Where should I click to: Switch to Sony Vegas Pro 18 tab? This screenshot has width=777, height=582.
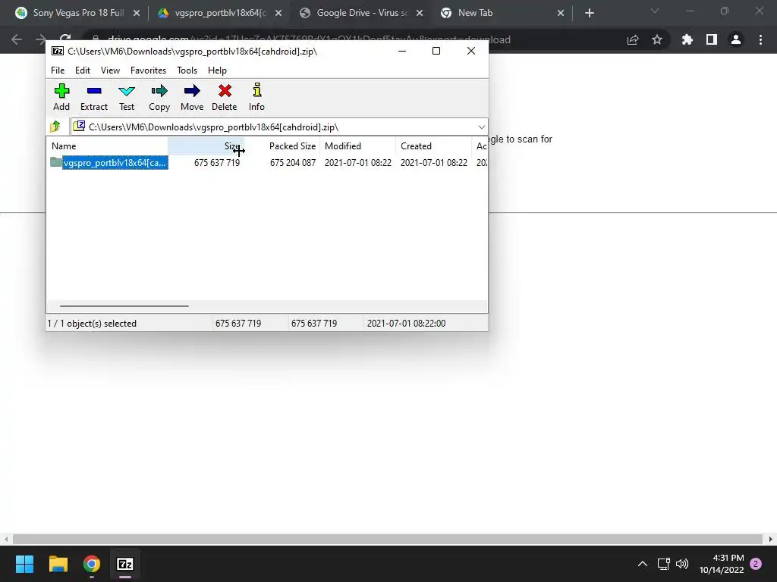click(x=78, y=13)
